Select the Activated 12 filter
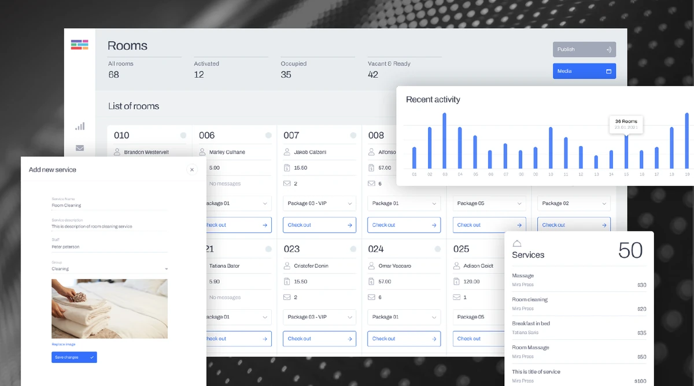The image size is (694, 386). tap(231, 69)
